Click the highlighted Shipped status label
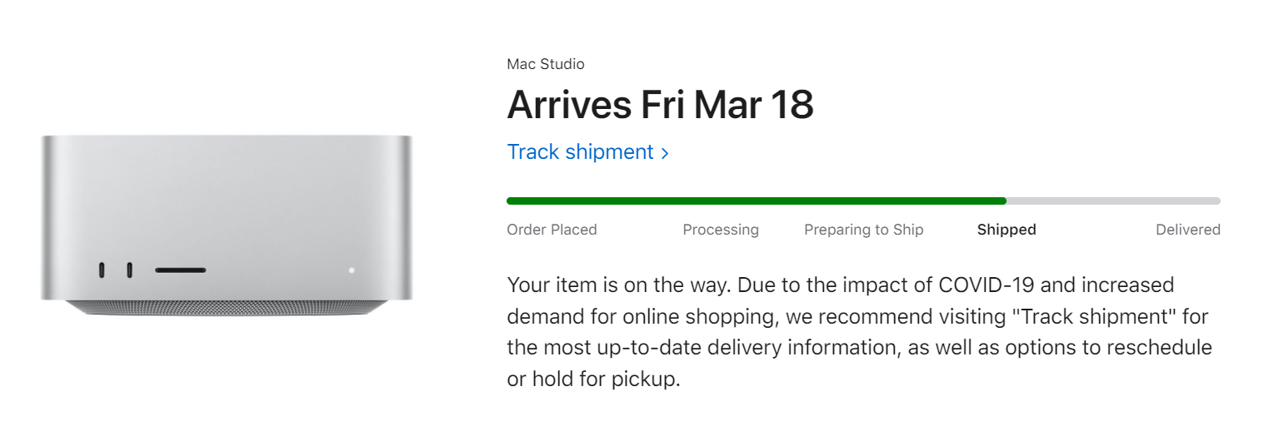This screenshot has width=1284, height=436. click(1007, 230)
